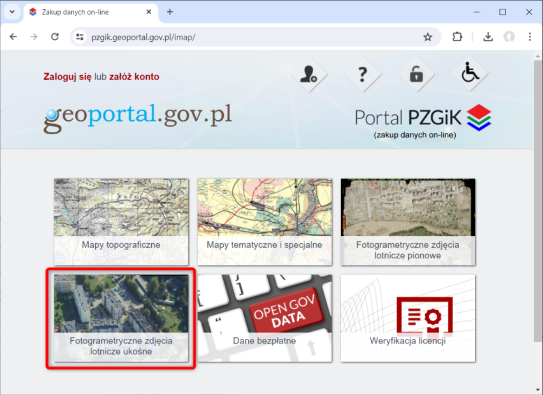The image size is (543, 395).
Task: Open Chrome's three-dot menu
Action: tap(530, 36)
